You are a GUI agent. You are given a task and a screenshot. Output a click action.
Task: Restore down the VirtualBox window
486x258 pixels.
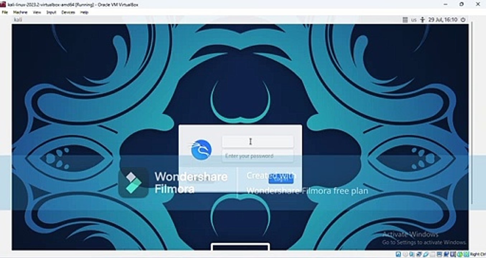461,4
